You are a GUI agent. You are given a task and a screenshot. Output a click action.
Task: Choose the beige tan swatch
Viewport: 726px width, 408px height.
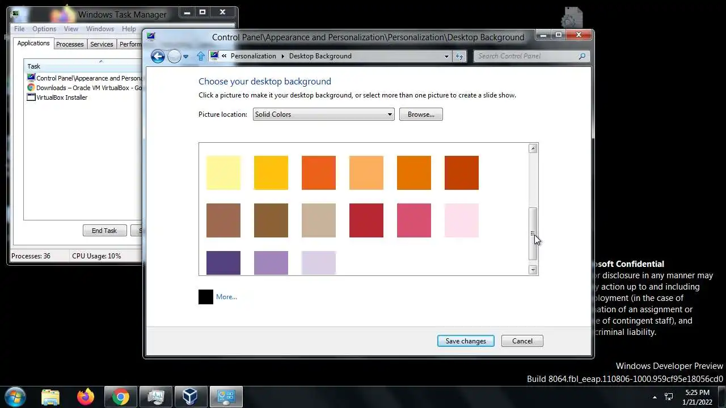319,220
